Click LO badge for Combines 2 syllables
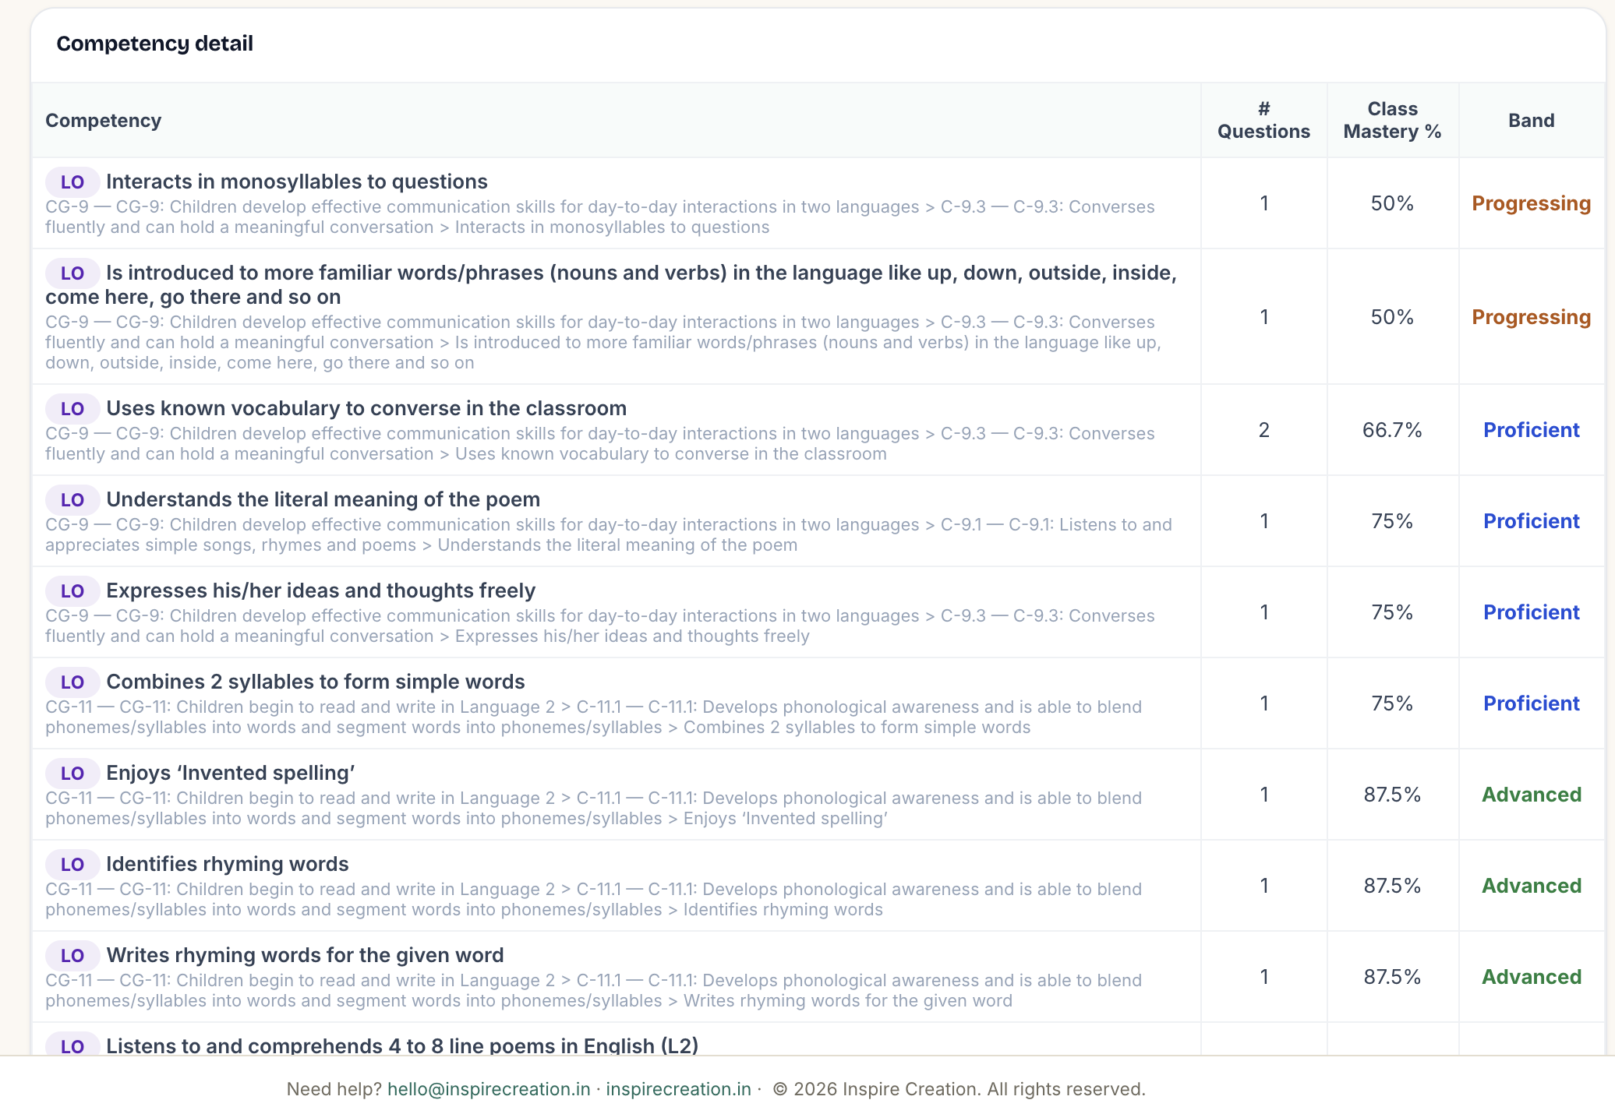This screenshot has height=1114, width=1615. coord(72,682)
